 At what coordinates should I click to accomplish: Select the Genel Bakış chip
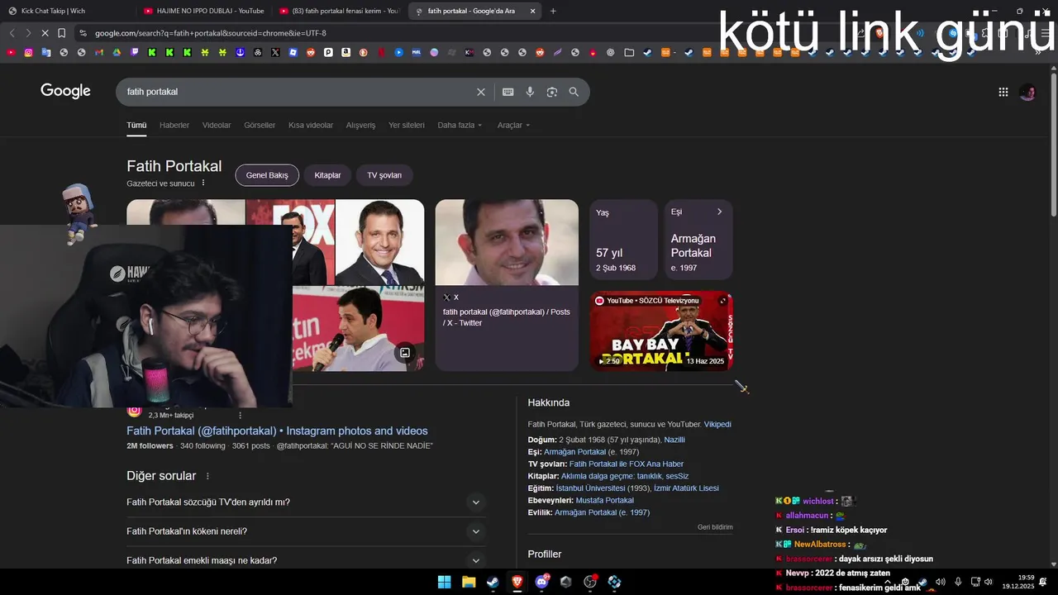click(x=267, y=175)
